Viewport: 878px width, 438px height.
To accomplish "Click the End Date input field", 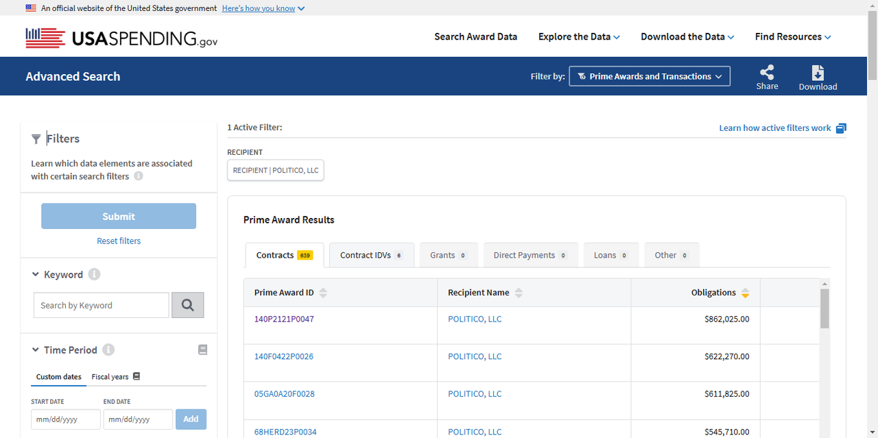I will point(138,419).
